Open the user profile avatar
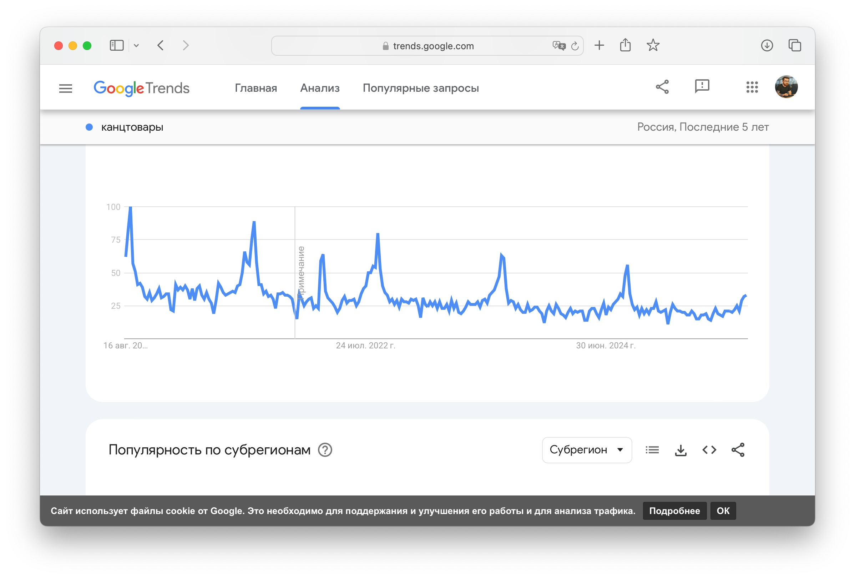Screen dimensions: 855x579 786,87
